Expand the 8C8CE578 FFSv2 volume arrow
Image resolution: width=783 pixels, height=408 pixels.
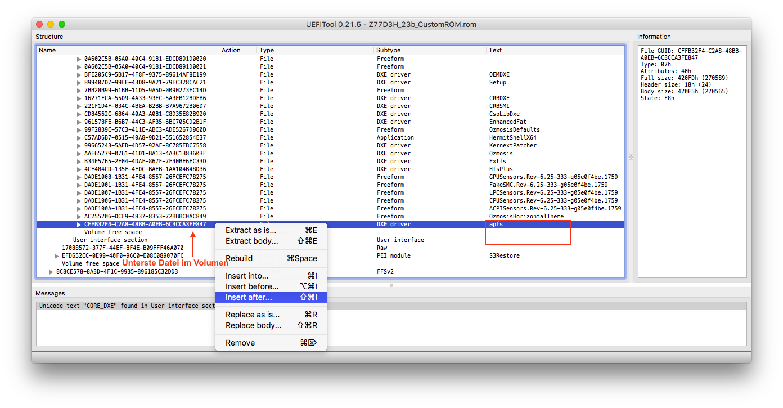click(51, 271)
